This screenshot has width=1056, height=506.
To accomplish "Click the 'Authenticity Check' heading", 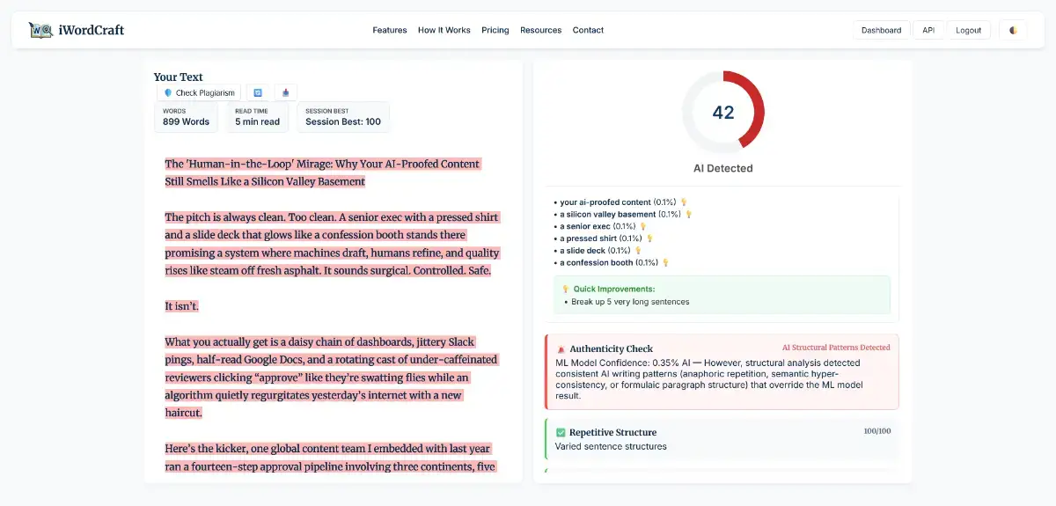I will click(612, 349).
